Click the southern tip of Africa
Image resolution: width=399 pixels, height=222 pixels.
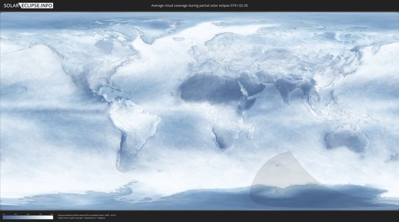click(x=222, y=147)
